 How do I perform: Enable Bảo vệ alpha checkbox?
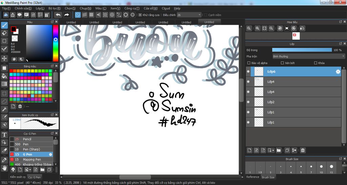[x=249, y=63]
